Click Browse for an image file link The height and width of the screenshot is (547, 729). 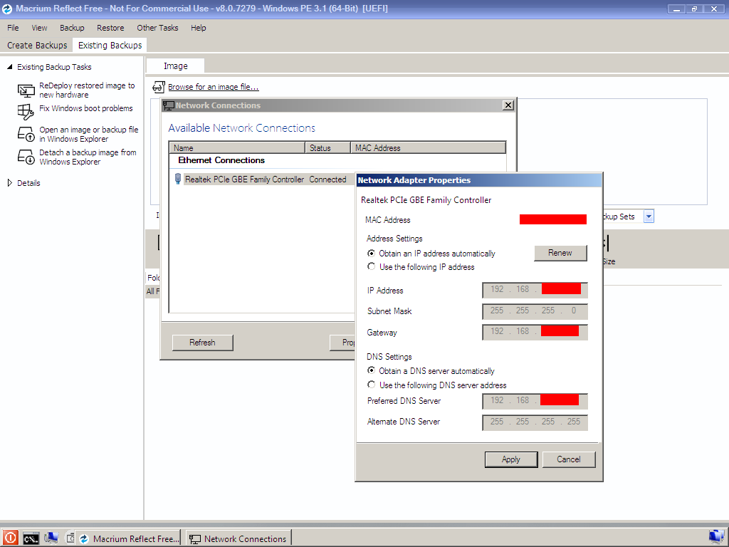pyautogui.click(x=214, y=87)
